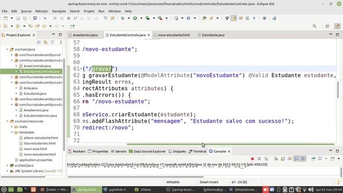Image resolution: width=343 pixels, height=193 pixels.
Task: Click Last Edit Location arrow icon
Action: (31, 26)
